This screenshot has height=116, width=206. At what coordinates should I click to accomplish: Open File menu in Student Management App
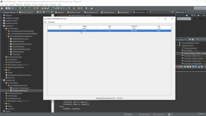pyautogui.click(x=45, y=22)
